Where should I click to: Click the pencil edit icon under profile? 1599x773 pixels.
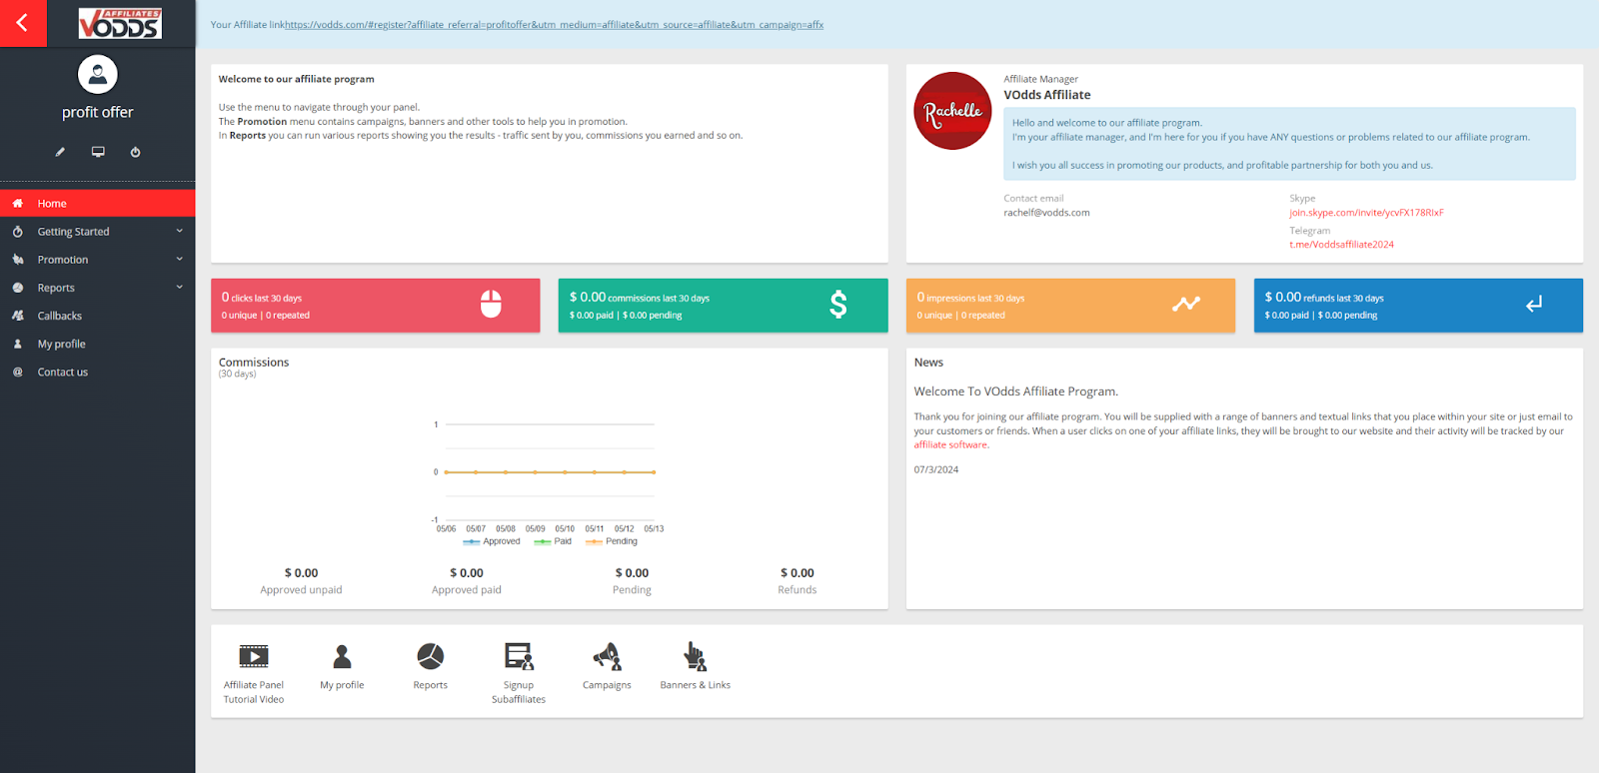coord(60,152)
